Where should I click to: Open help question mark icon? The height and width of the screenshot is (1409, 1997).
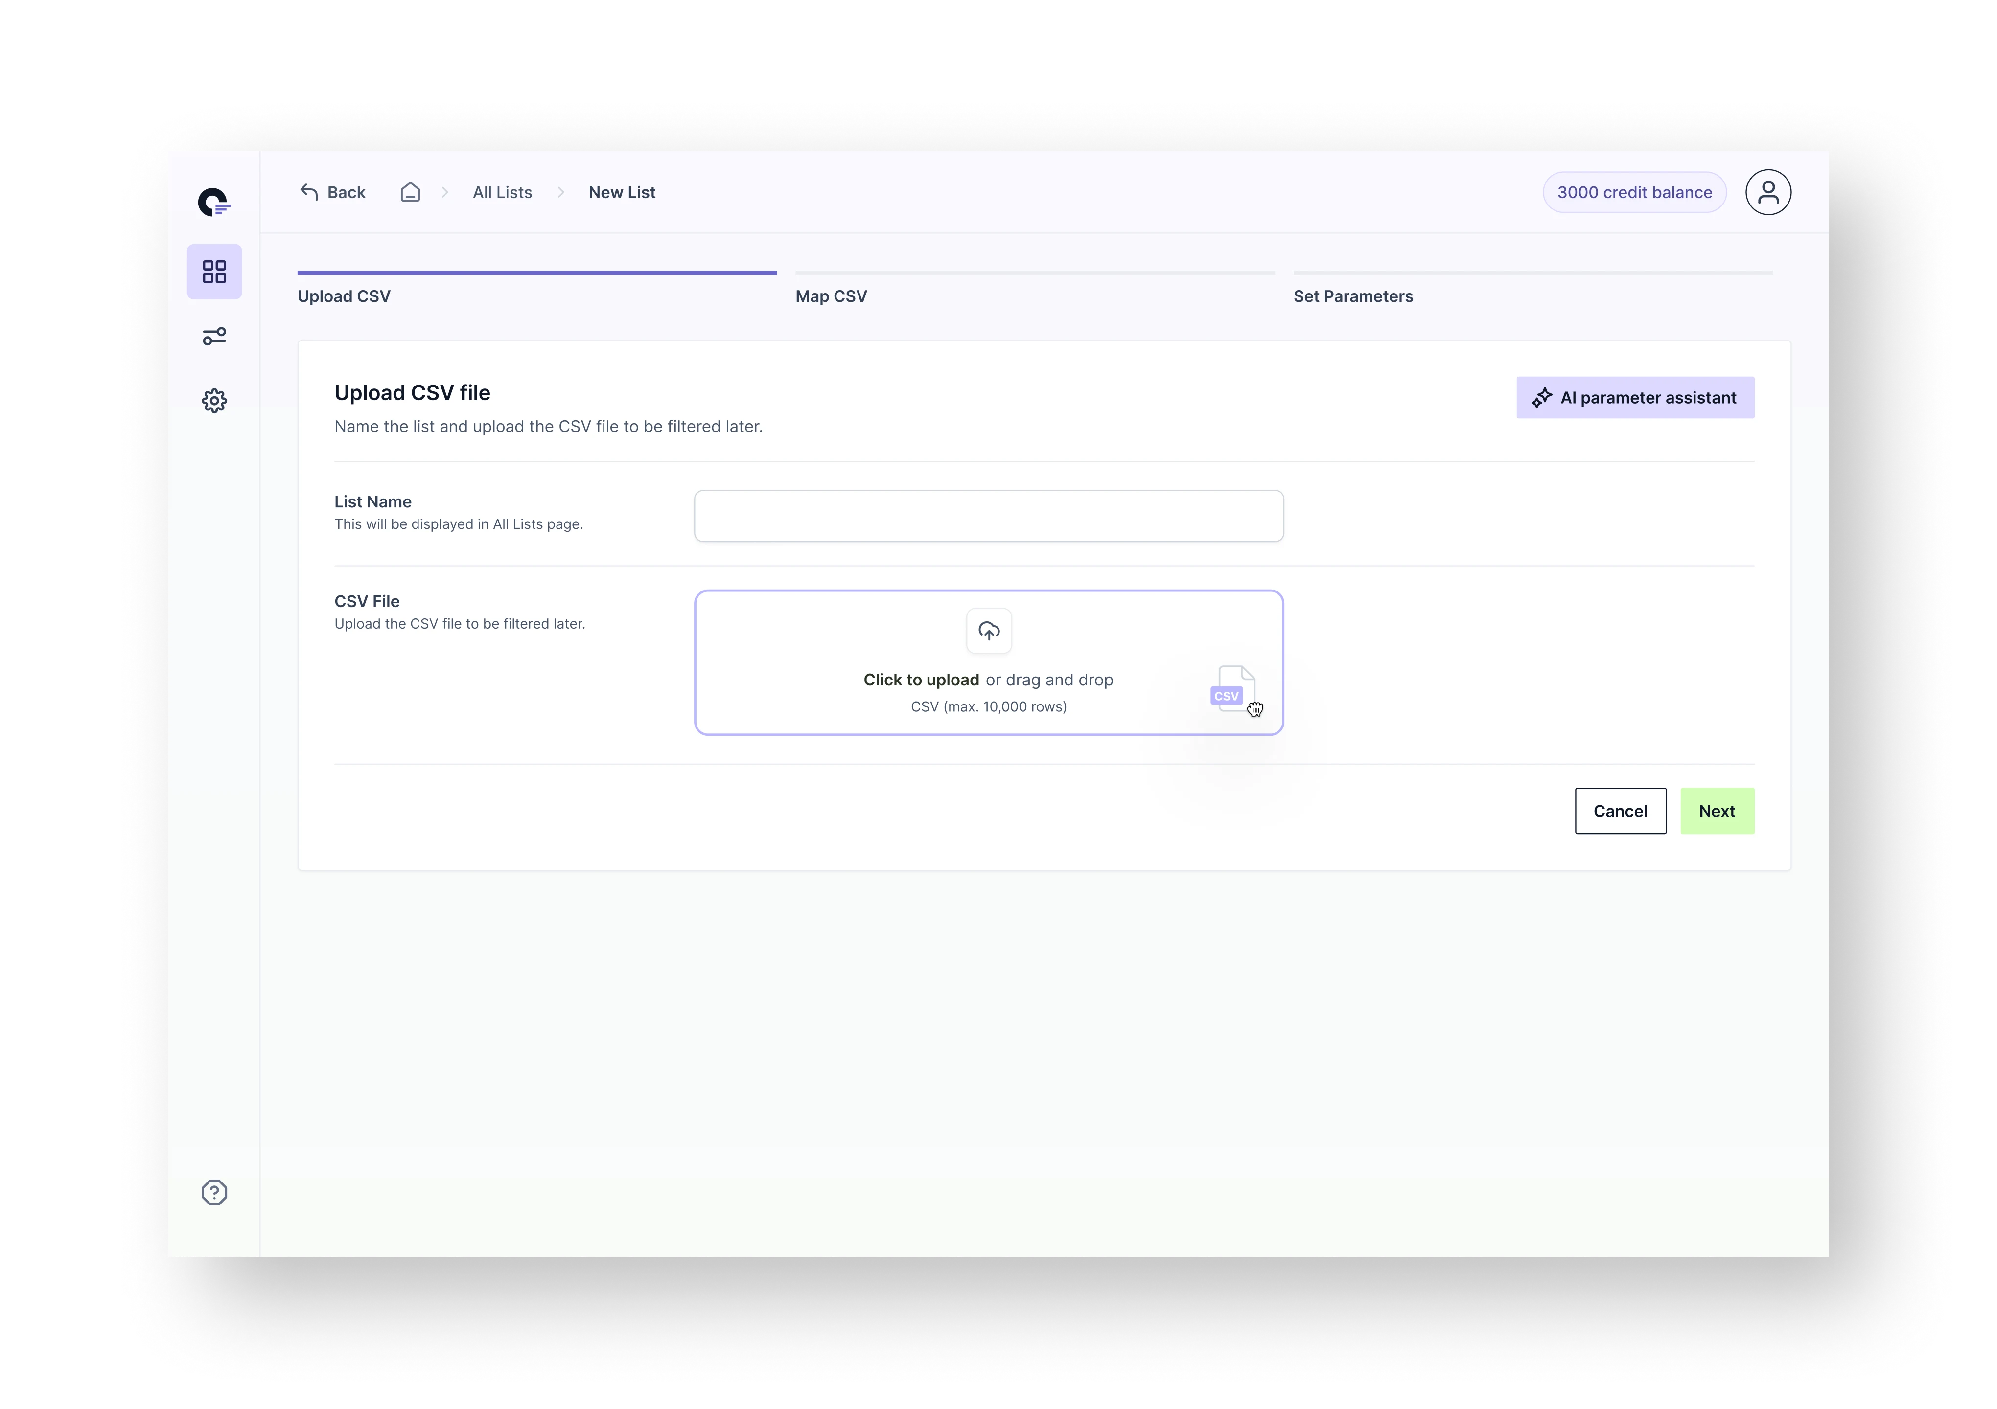coord(214,1193)
